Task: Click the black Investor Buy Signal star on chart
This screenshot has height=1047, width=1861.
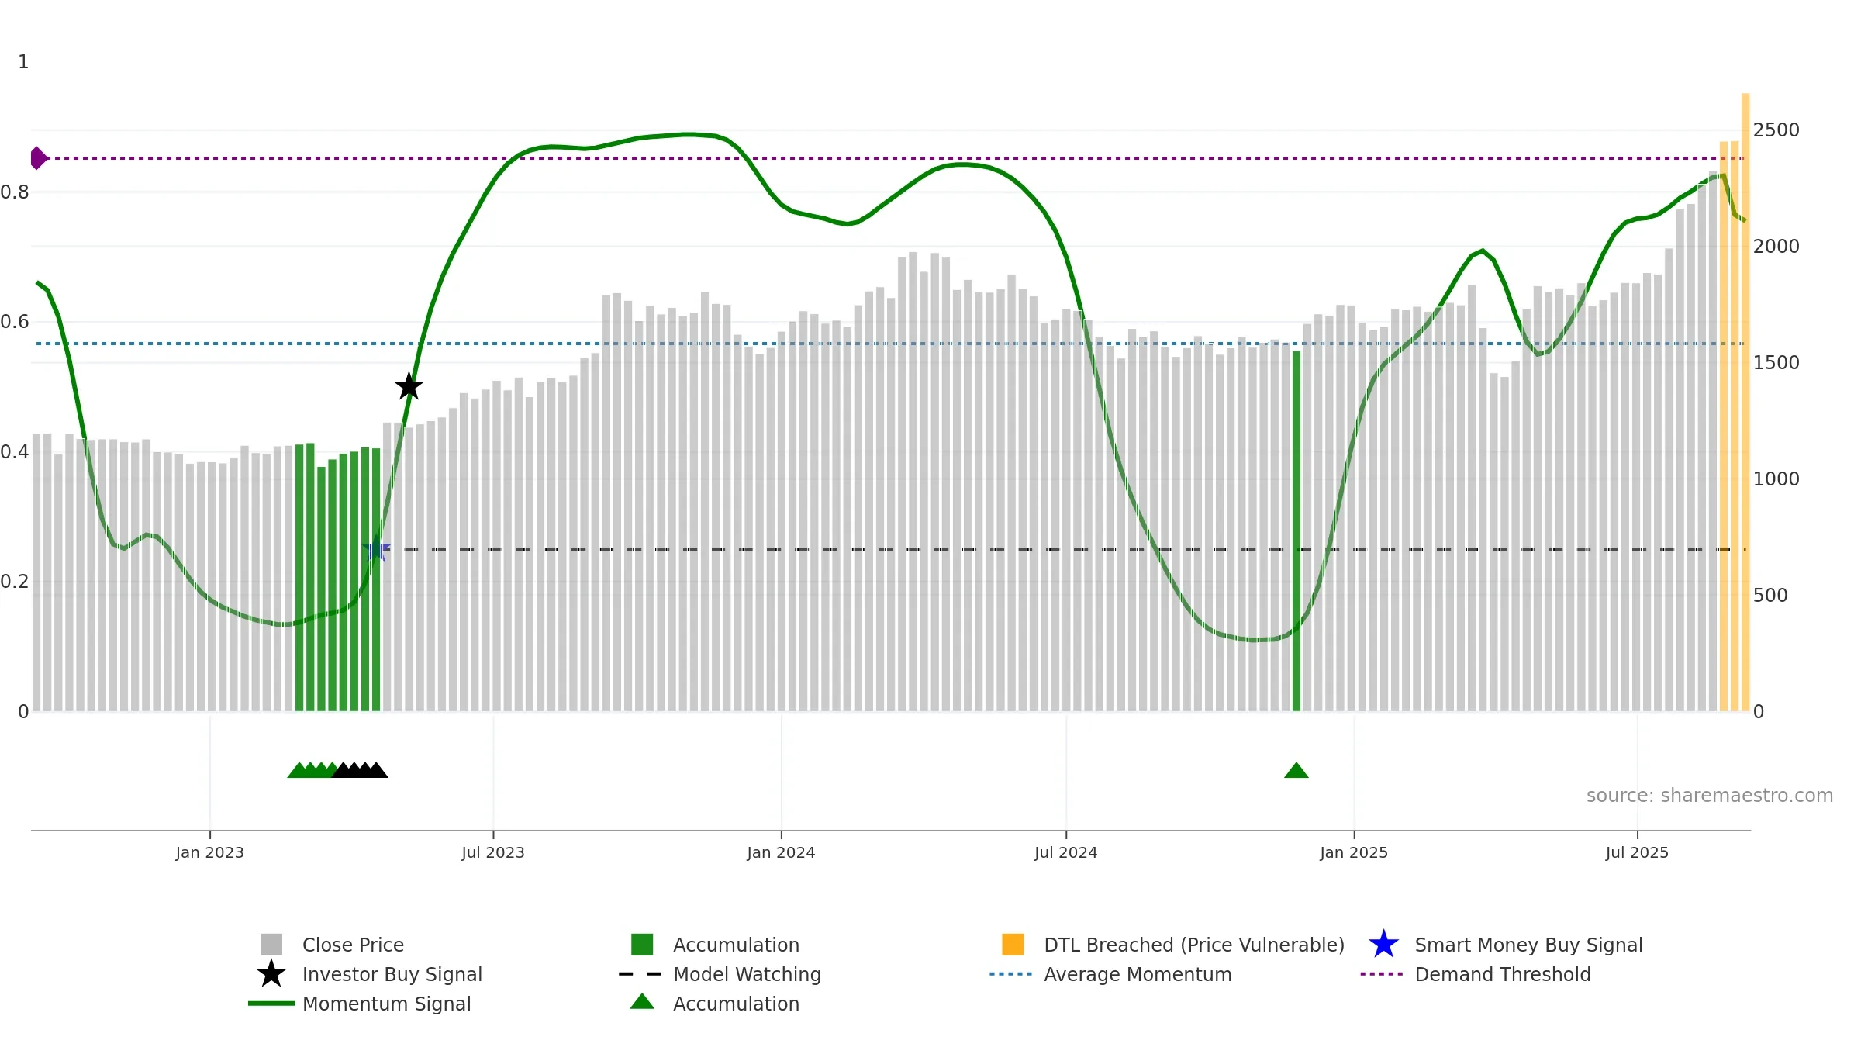Action: pos(409,386)
